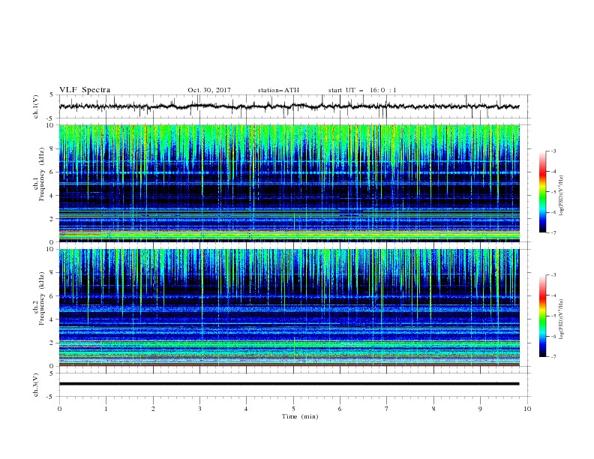Click the ch.1 colorbar "log(PSD)(V²/Hz)" label

562,196
